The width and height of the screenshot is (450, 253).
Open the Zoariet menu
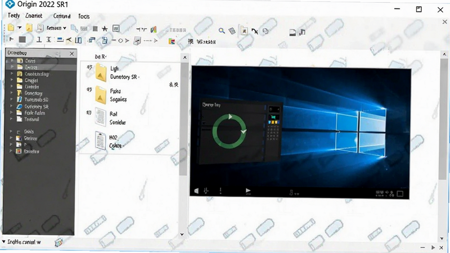(x=34, y=16)
